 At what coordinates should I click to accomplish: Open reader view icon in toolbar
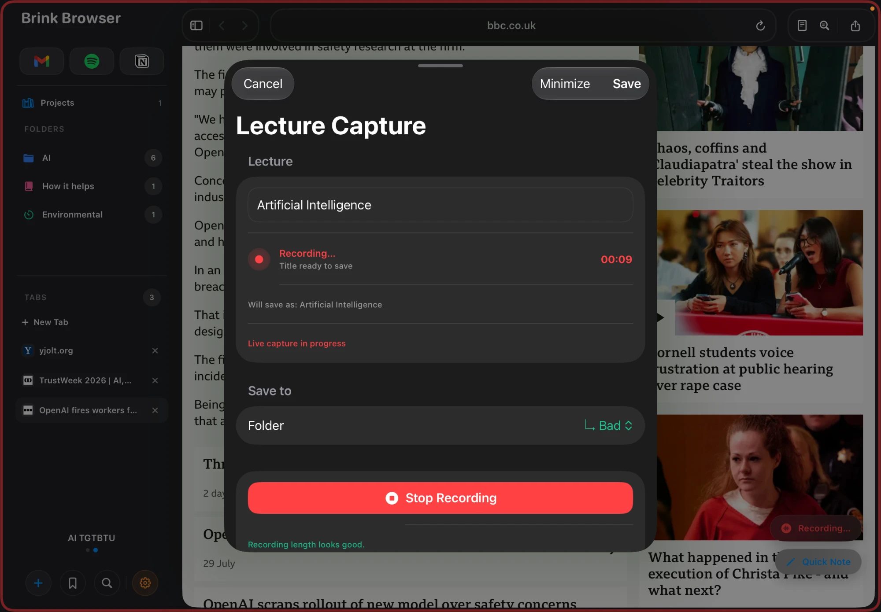pyautogui.click(x=802, y=26)
